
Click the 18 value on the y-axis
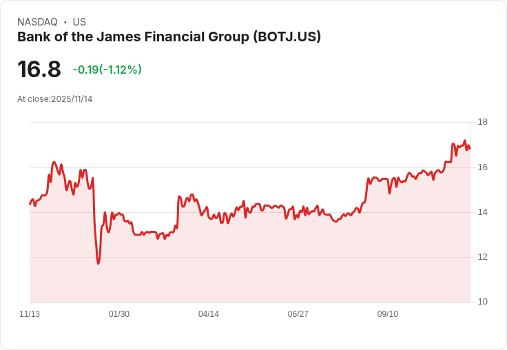point(483,123)
